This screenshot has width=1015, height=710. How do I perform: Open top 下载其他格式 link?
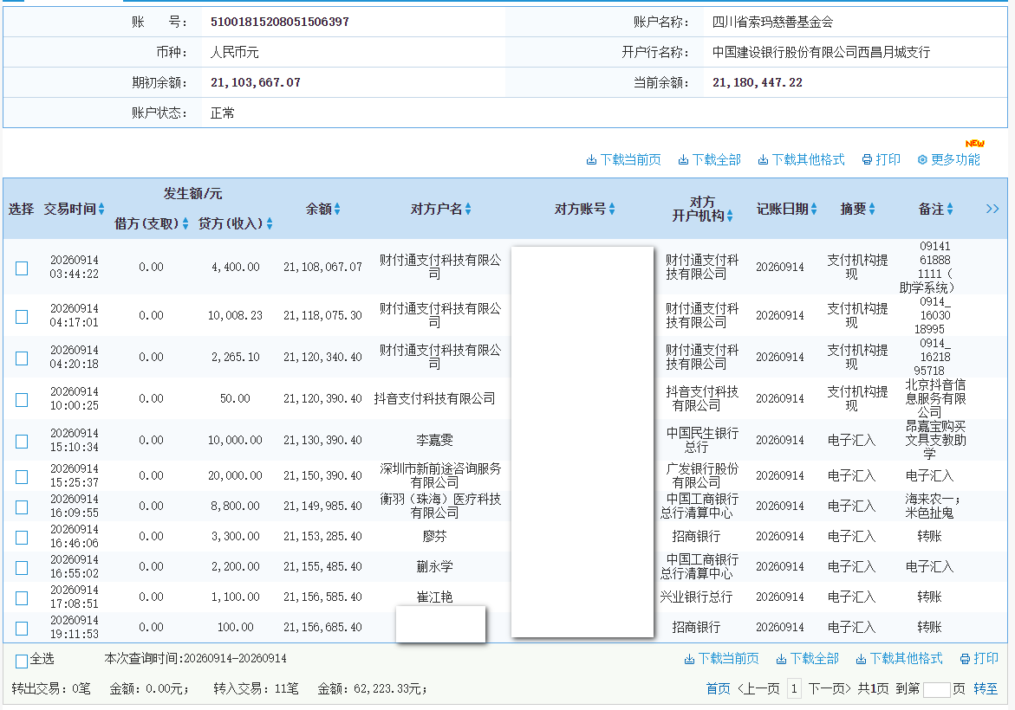809,159
